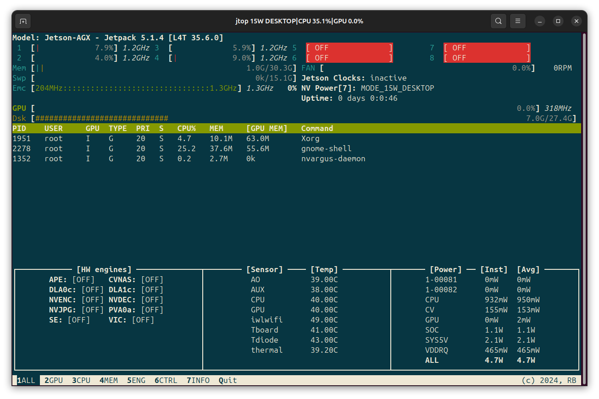Viewport: 599px width, 399px height.
Task: Switch to the 2GPU tab
Action: click(54, 380)
